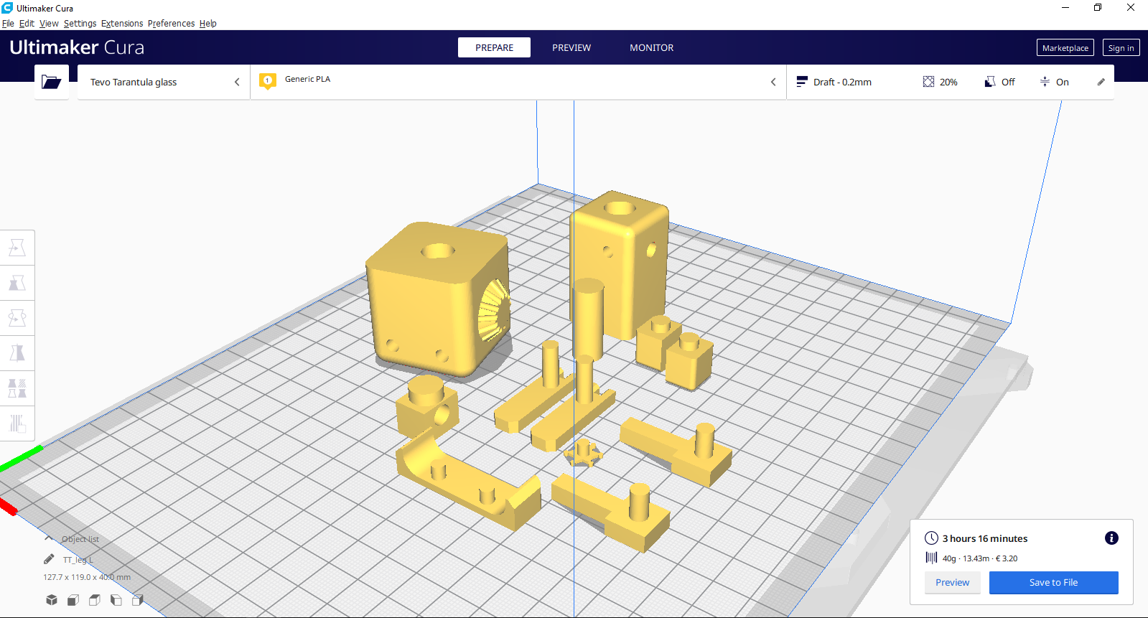Image resolution: width=1148 pixels, height=618 pixels.
Task: Select the Rotate tool in left toolbar
Action: coord(17,318)
